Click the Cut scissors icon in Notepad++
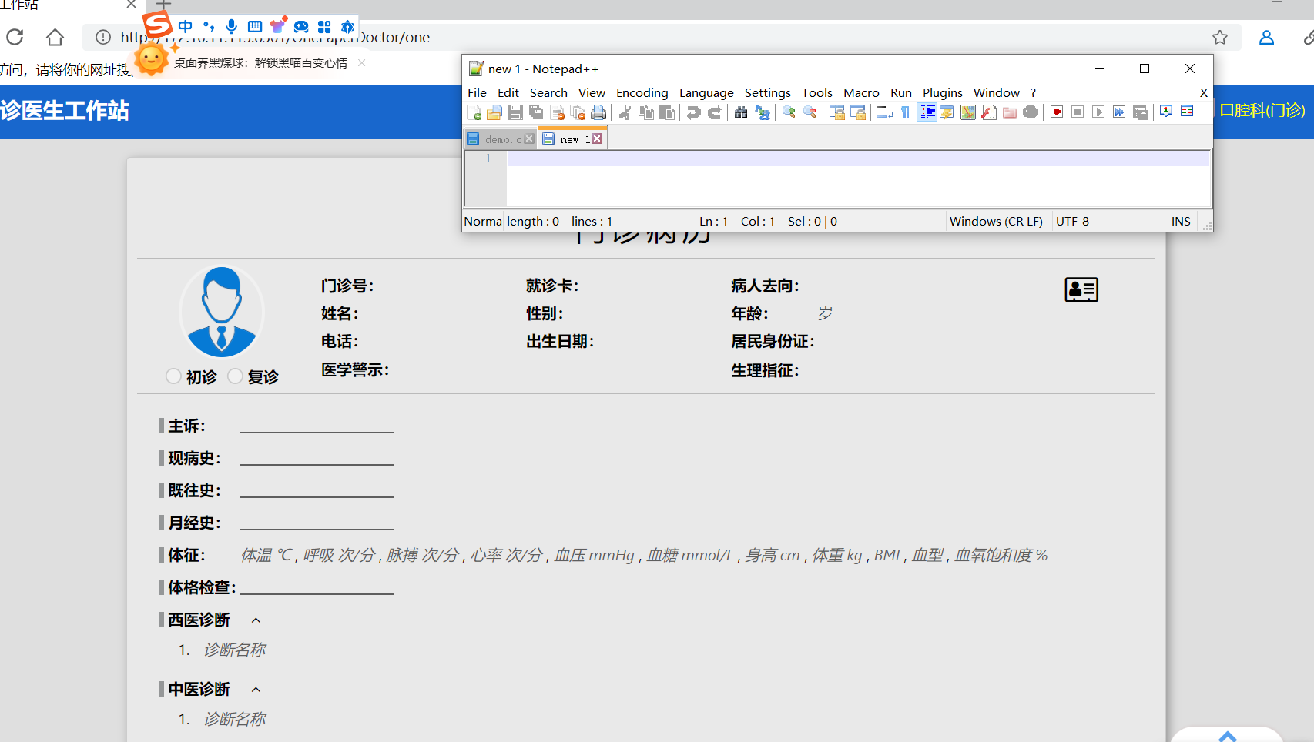Viewport: 1314px width, 742px height. pyautogui.click(x=625, y=112)
